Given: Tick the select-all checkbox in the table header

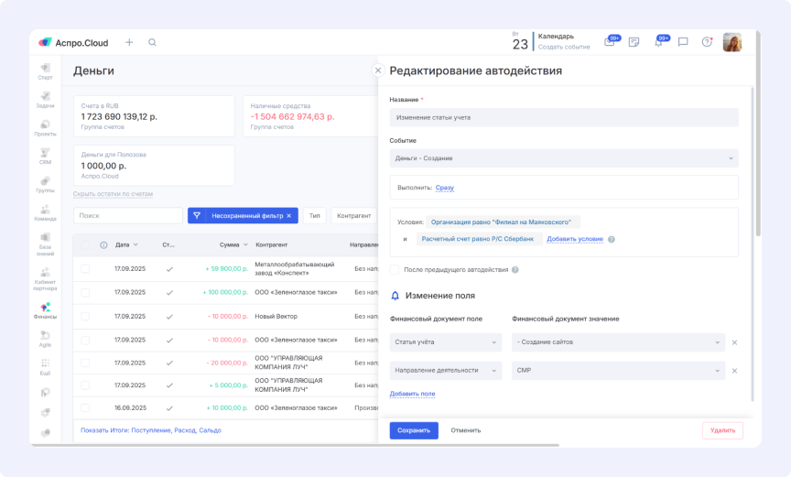Looking at the screenshot, I should pos(85,244).
